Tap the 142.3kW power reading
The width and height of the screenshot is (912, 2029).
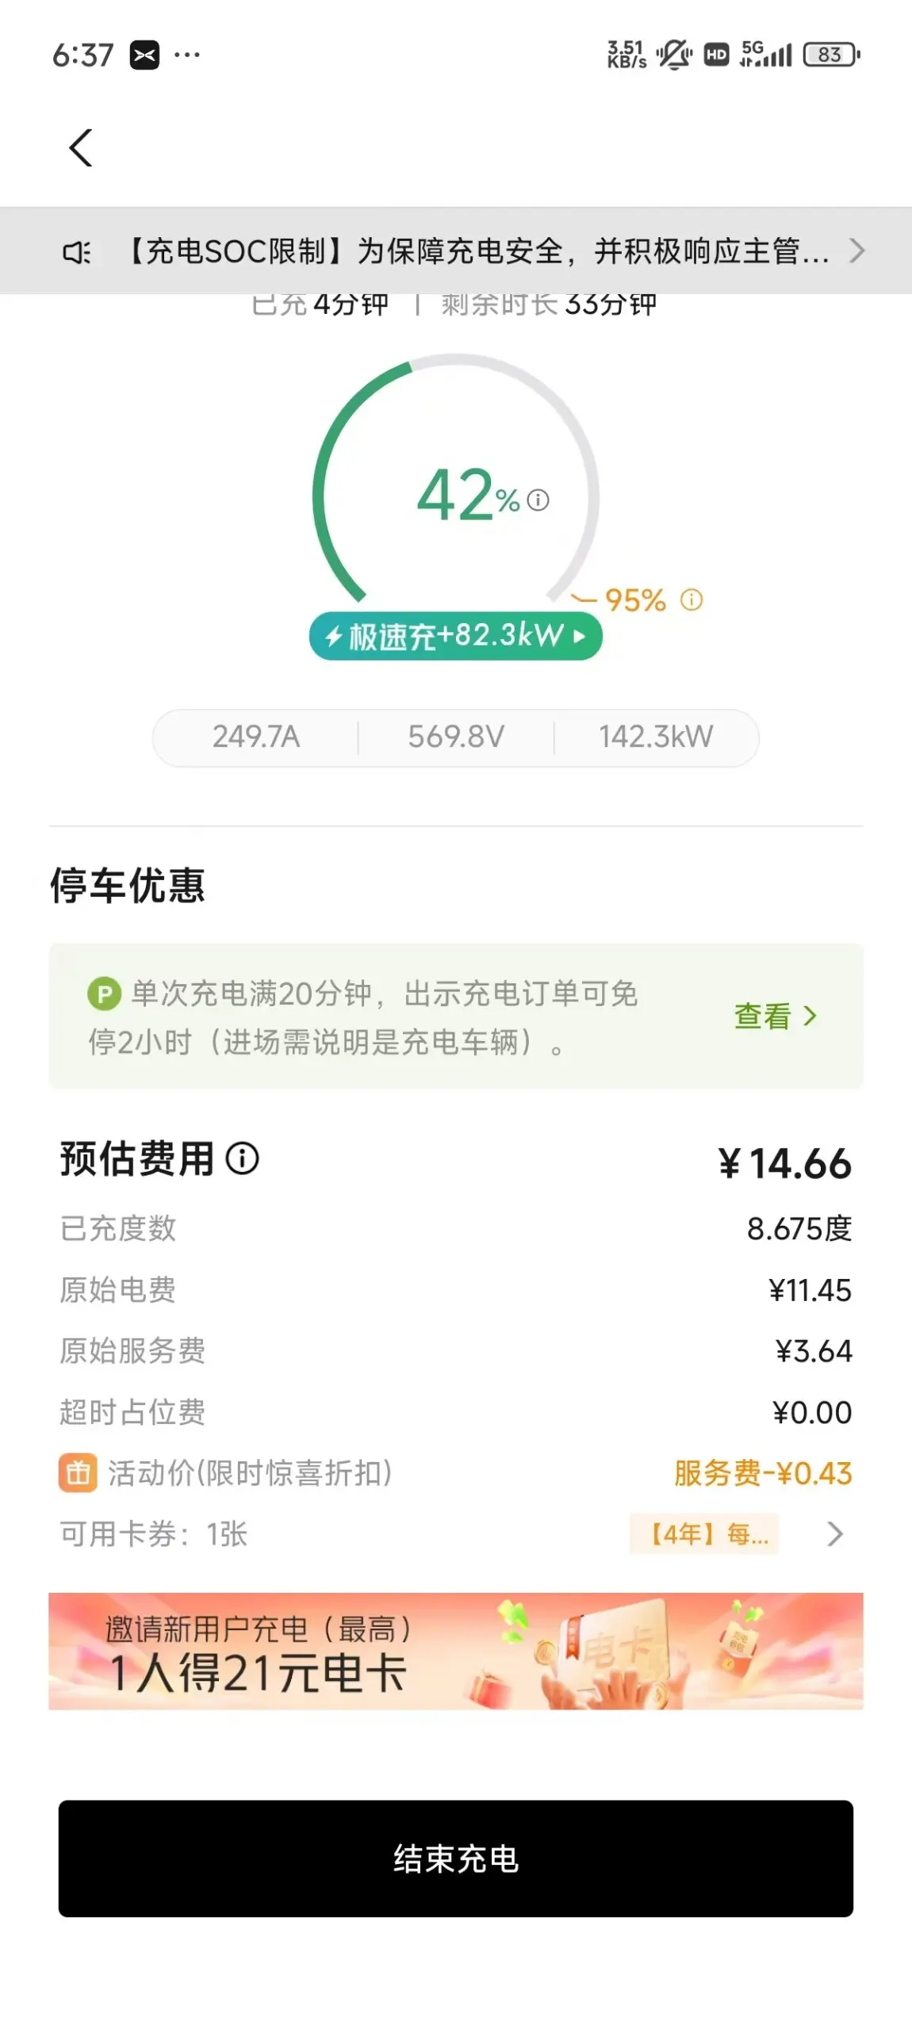[656, 737]
